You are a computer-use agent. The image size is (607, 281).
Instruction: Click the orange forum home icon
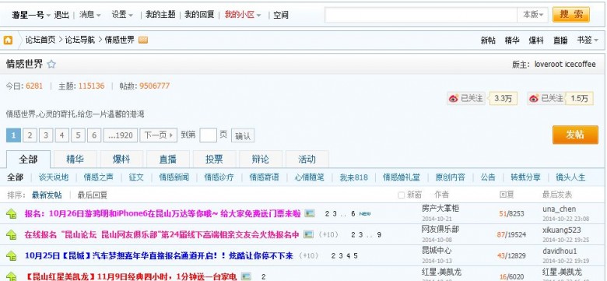[x=8, y=40]
